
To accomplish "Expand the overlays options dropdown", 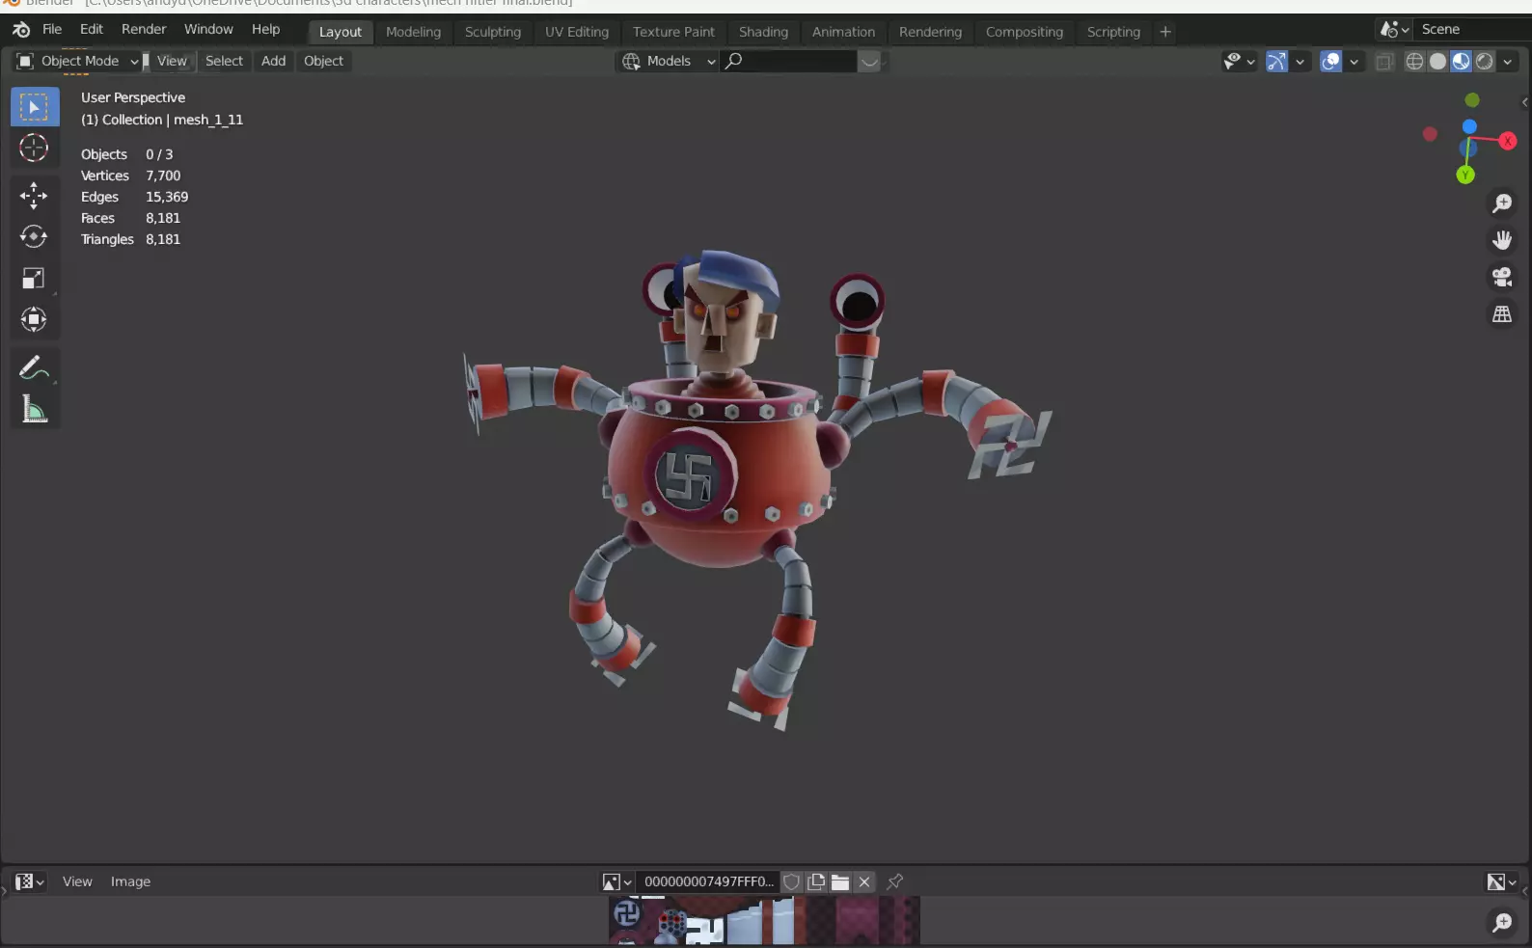I will [1354, 62].
